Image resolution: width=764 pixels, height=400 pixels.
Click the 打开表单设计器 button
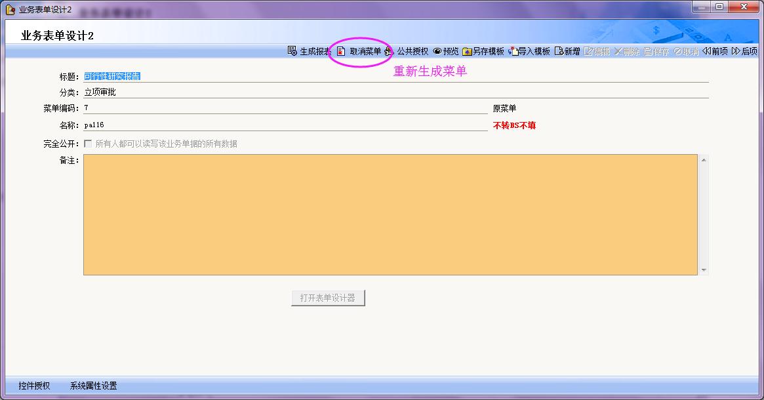(x=328, y=298)
